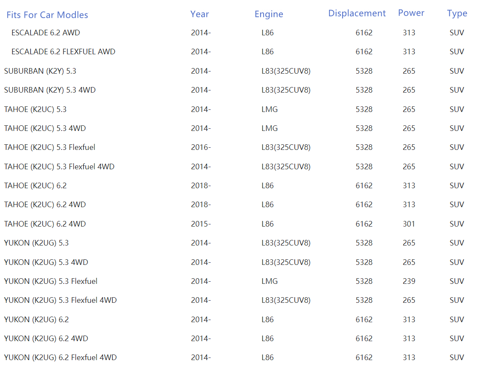Select the YUKON (K2UG) 5.3 Flexfuel model name
The width and height of the screenshot is (479, 370).
click(x=50, y=281)
